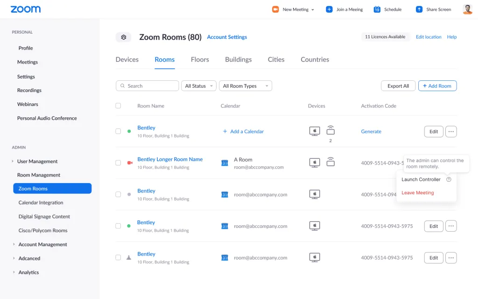Open the user profile avatar
Image resolution: width=478 pixels, height=299 pixels.
click(x=467, y=9)
